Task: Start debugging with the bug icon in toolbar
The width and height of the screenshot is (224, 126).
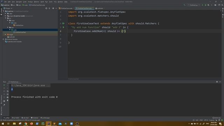Action: click(205, 5)
